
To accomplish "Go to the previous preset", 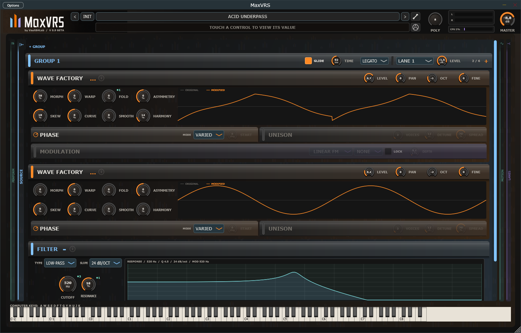I will [75, 17].
